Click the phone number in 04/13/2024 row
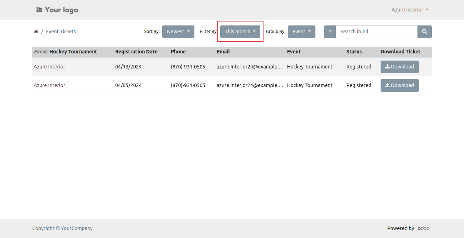The image size is (464, 238). coord(188,67)
